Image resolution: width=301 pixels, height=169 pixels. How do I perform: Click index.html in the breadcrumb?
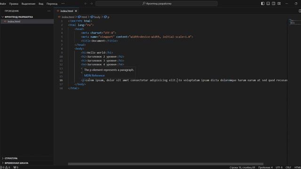tap(68, 17)
